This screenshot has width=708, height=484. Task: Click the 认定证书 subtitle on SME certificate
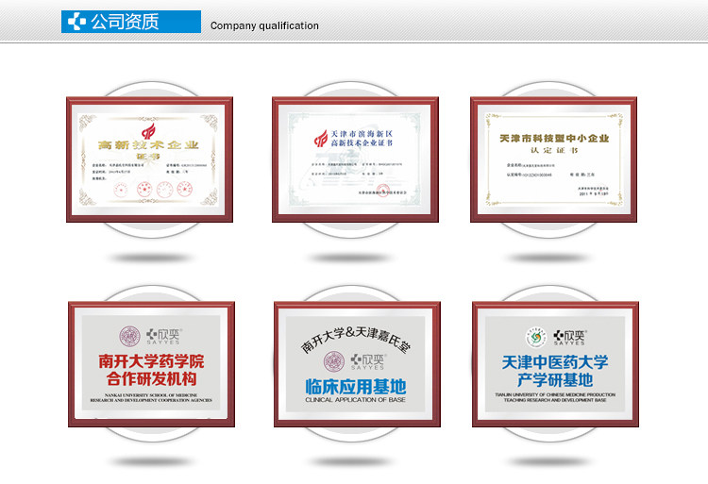click(554, 150)
